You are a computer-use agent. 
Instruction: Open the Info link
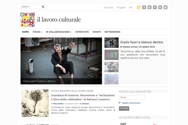click(131, 7)
